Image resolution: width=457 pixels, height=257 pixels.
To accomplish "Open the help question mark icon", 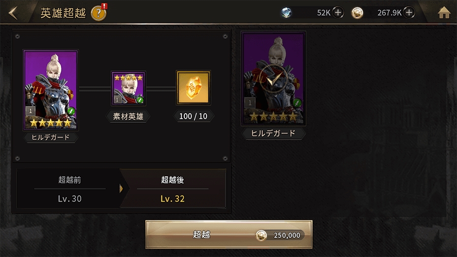I will (99, 13).
